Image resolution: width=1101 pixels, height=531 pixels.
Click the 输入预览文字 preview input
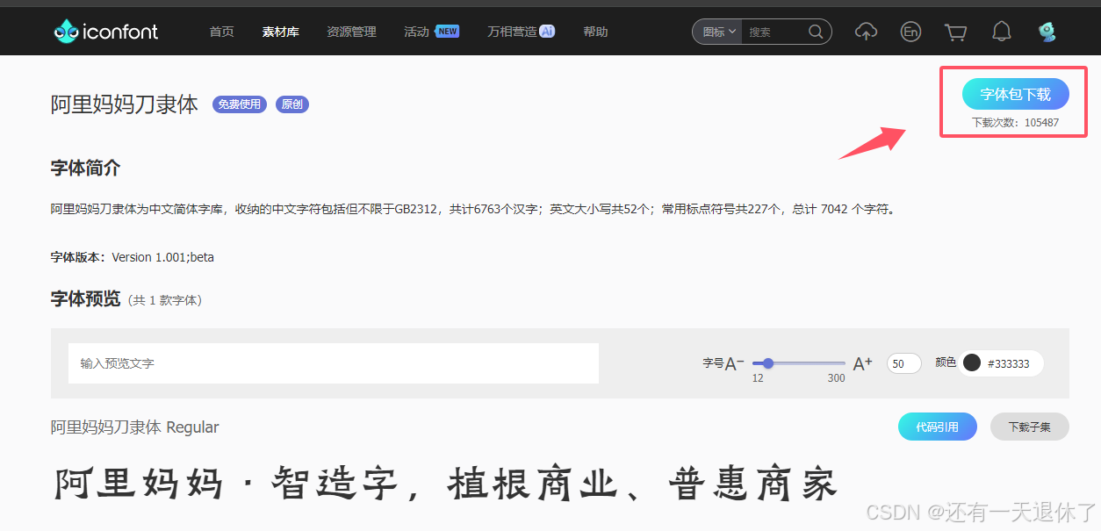[x=334, y=363]
